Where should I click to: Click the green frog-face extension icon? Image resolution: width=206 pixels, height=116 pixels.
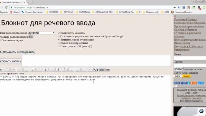tap(194, 7)
